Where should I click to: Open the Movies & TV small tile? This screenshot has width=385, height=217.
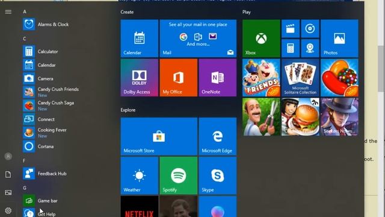[x=291, y=28]
